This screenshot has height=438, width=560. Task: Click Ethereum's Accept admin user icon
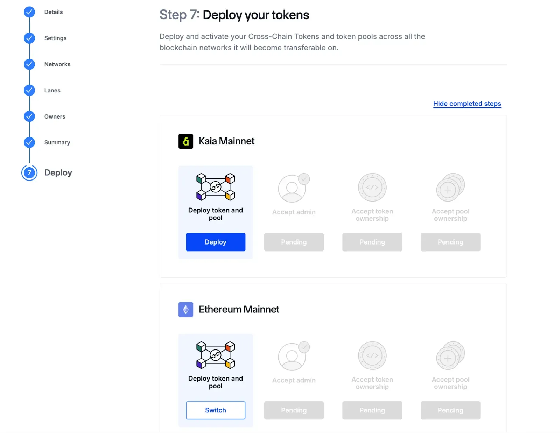coord(293,356)
